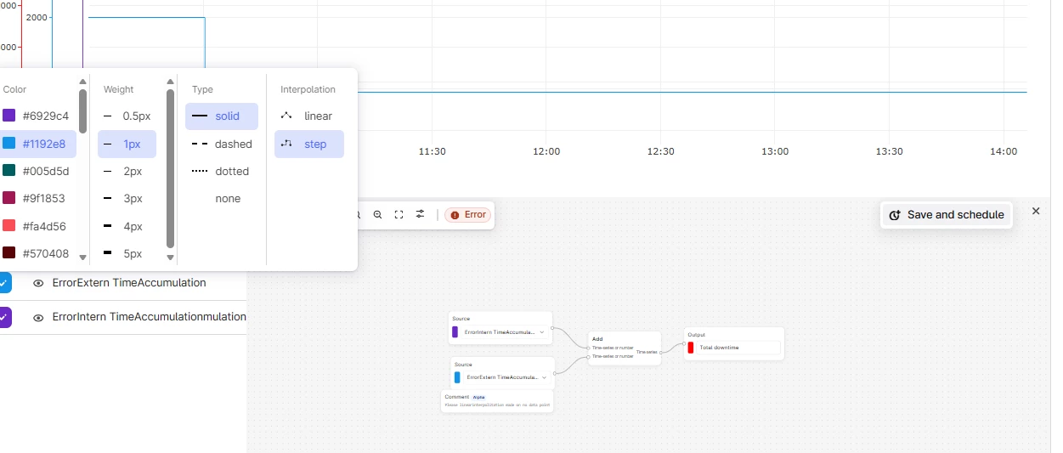This screenshot has height=453, width=1063.
Task: Toggle visibility eye for ErrorExtern TimeAccumulation
Action: point(38,283)
